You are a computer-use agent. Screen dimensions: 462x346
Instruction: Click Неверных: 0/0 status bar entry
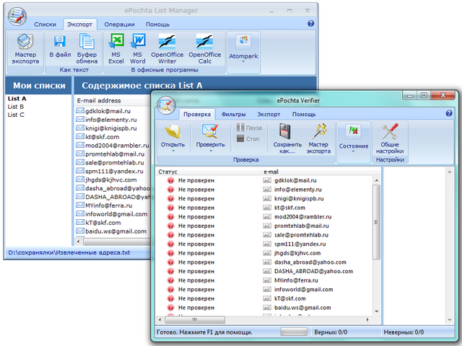point(404,332)
